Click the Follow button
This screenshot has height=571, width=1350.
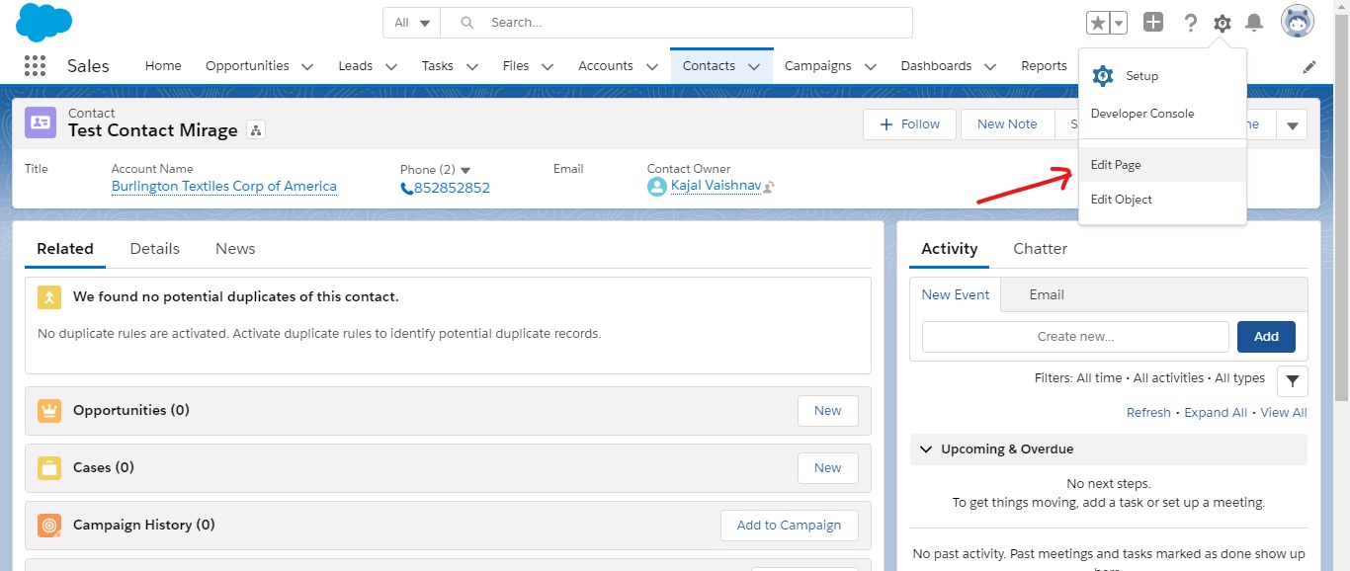(x=909, y=124)
